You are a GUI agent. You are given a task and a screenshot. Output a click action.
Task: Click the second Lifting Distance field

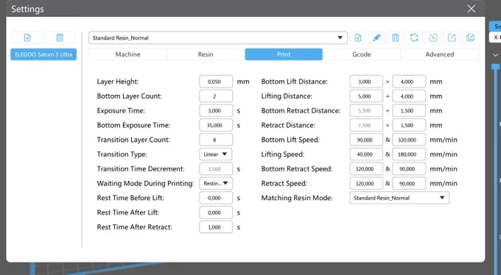[x=409, y=96]
